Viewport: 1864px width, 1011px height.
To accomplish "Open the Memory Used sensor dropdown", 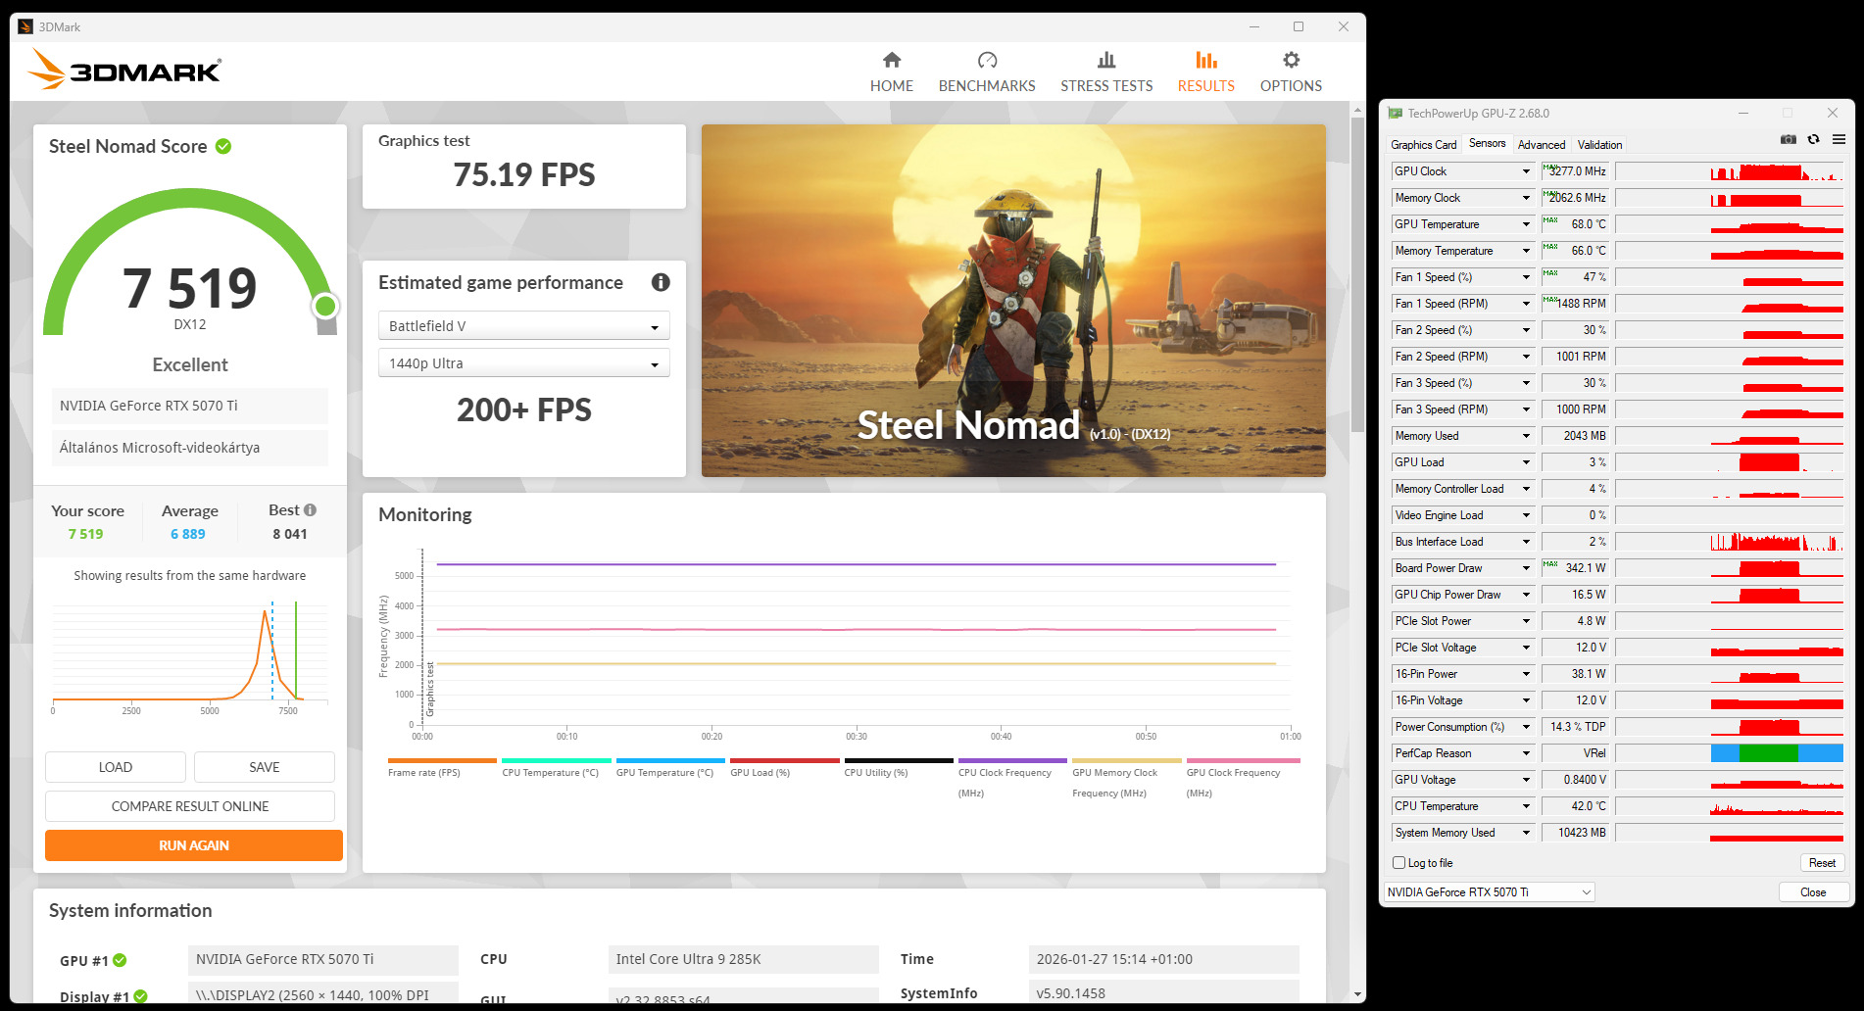I will [x=1526, y=436].
